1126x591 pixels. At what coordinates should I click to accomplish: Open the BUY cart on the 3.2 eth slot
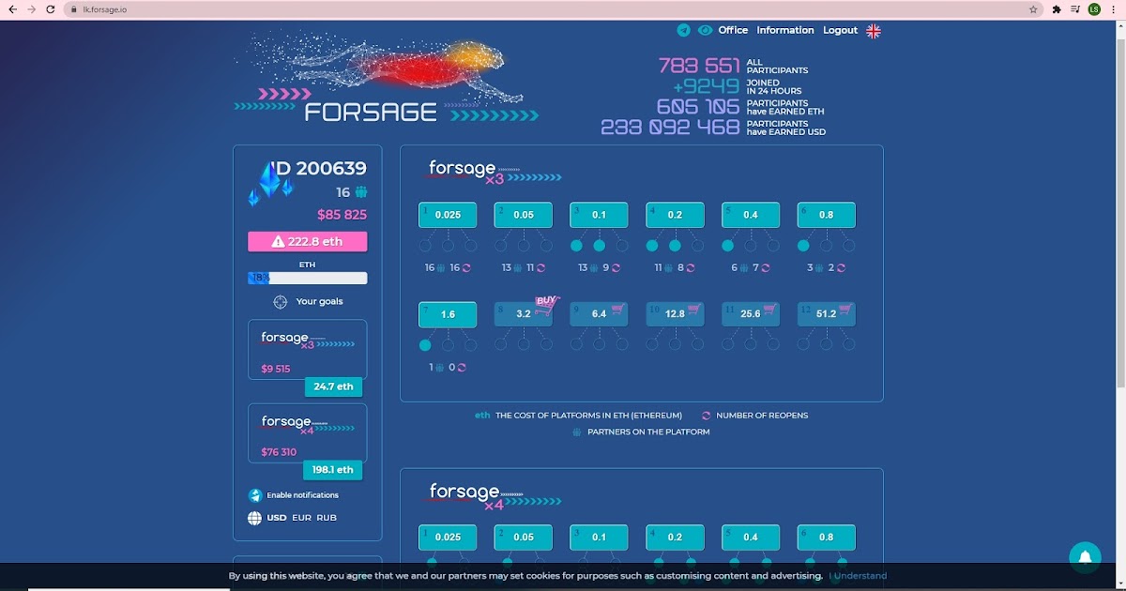pyautogui.click(x=547, y=307)
